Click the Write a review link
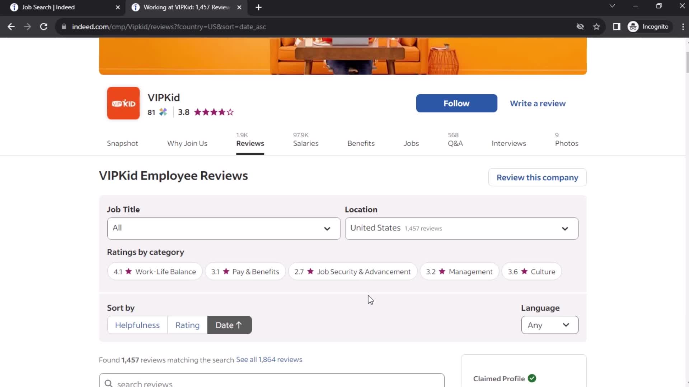The height and width of the screenshot is (387, 689). click(x=538, y=103)
